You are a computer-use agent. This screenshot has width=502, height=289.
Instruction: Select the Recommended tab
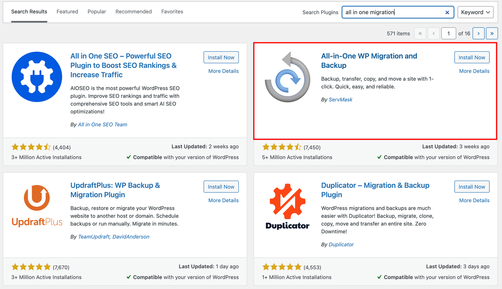[133, 12]
